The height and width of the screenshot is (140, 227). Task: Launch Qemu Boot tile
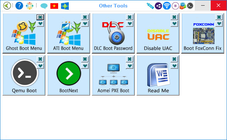pyautogui.click(x=24, y=75)
